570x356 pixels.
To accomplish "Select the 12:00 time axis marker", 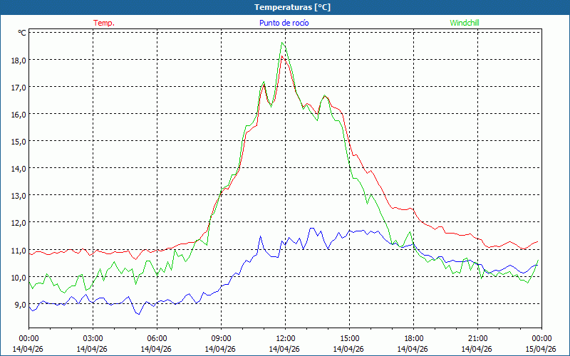I will coord(285,338).
